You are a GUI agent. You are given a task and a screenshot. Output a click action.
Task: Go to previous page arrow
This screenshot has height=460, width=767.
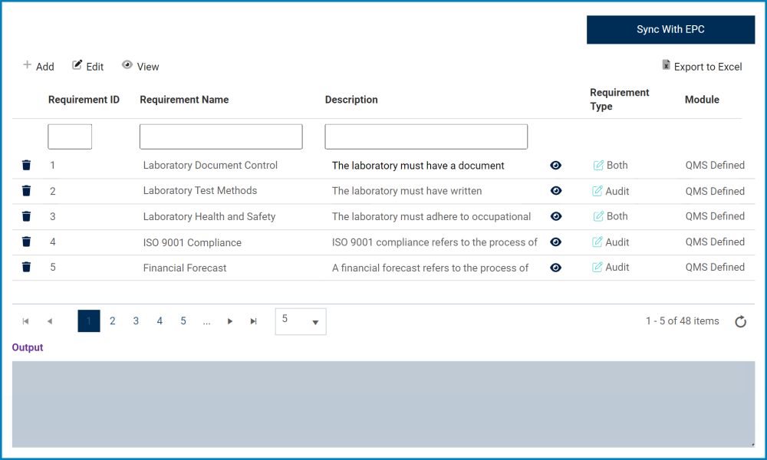[x=50, y=321]
